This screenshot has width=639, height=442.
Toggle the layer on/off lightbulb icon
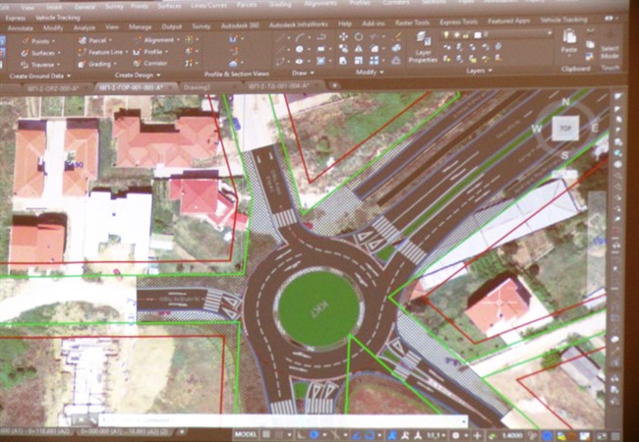click(x=445, y=34)
